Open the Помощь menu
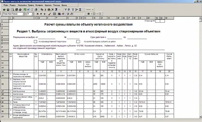The width and height of the screenshot is (202, 122). (56, 5)
